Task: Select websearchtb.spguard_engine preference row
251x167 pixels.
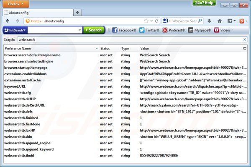Action: (x=125, y=143)
